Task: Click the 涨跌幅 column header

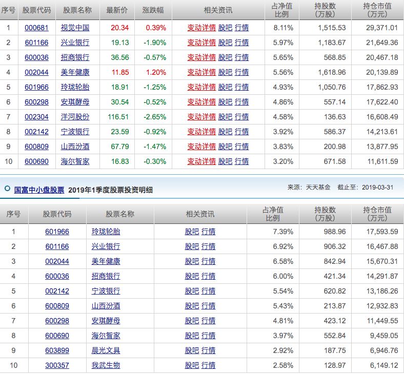Action: (153, 10)
